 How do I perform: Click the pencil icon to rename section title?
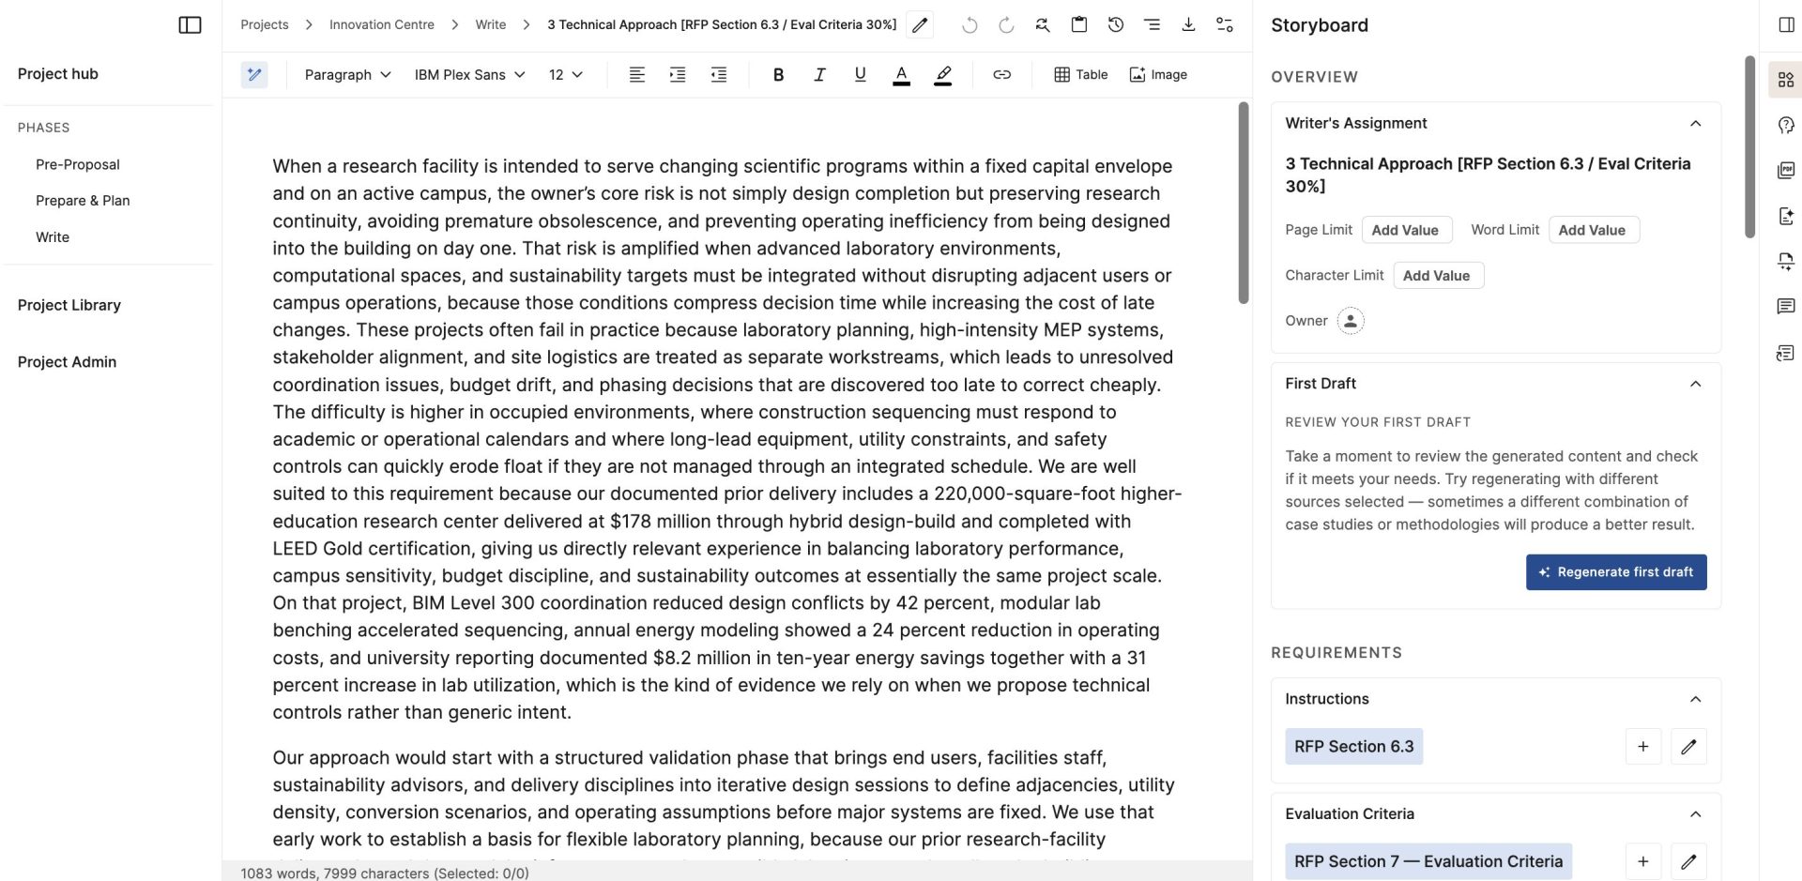coord(920,25)
